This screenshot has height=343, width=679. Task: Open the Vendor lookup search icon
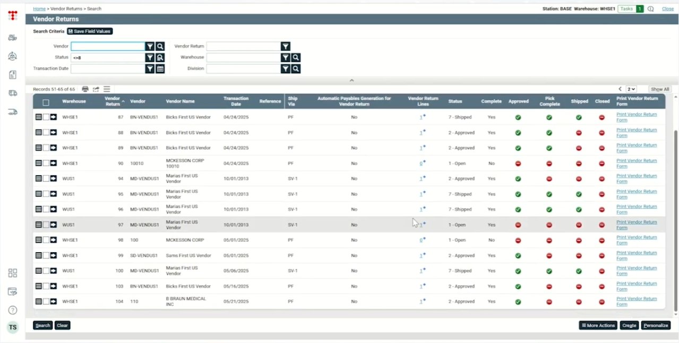coord(160,47)
